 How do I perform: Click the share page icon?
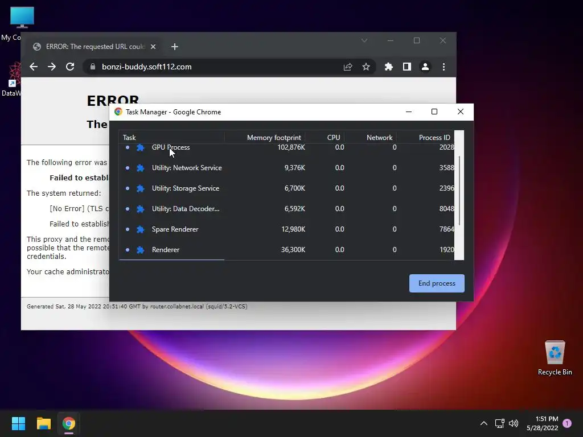tap(348, 67)
